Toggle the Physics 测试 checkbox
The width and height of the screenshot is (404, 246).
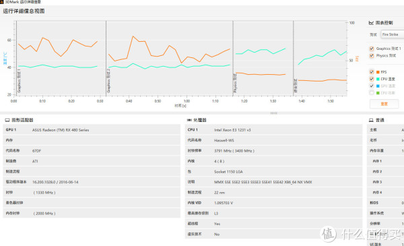(x=372, y=56)
